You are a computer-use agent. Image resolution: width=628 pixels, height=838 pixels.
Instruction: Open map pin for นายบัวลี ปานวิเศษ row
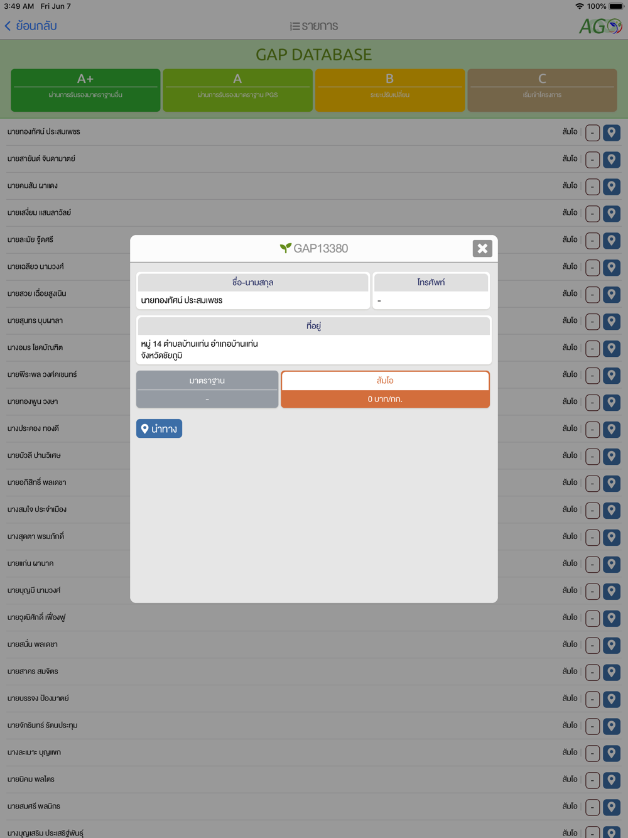click(612, 457)
